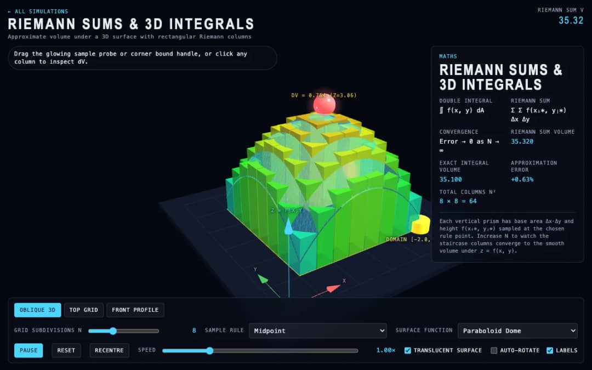Open the Sample Rule dropdown

click(x=318, y=331)
